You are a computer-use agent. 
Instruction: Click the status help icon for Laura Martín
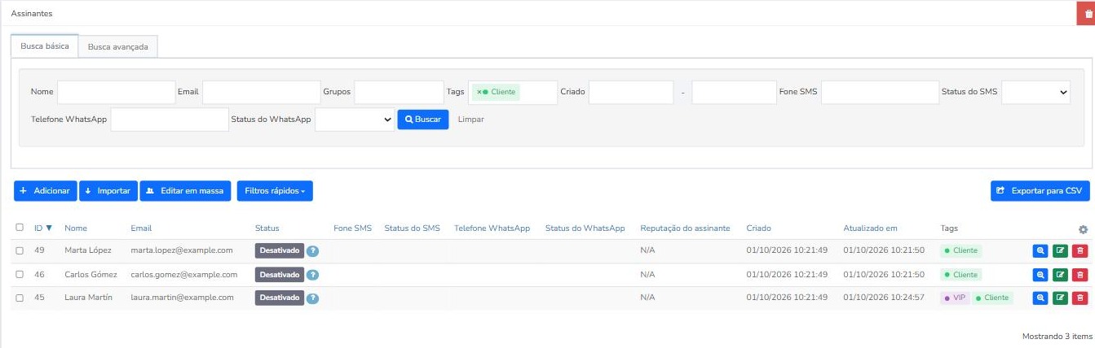pos(312,298)
